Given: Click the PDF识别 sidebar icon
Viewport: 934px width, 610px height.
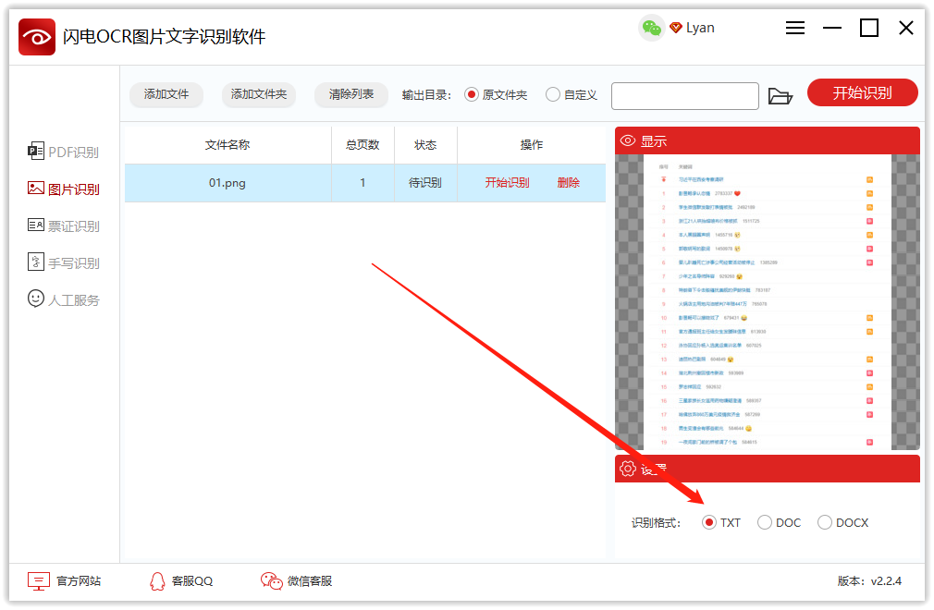Looking at the screenshot, I should (x=36, y=152).
